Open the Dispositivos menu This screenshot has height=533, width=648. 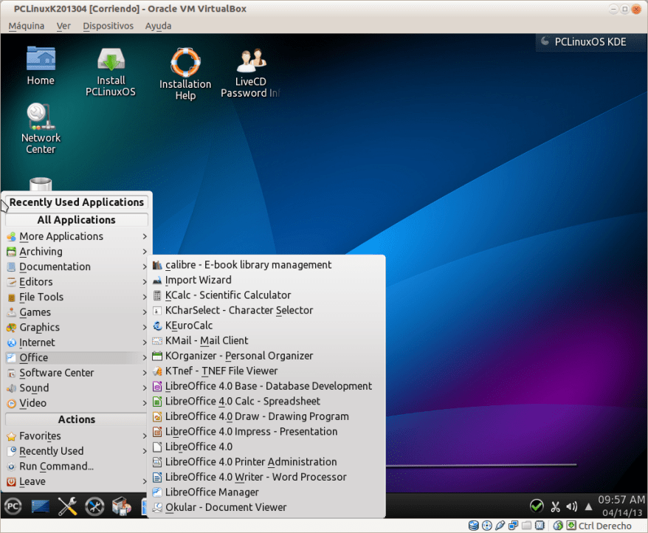(x=108, y=26)
